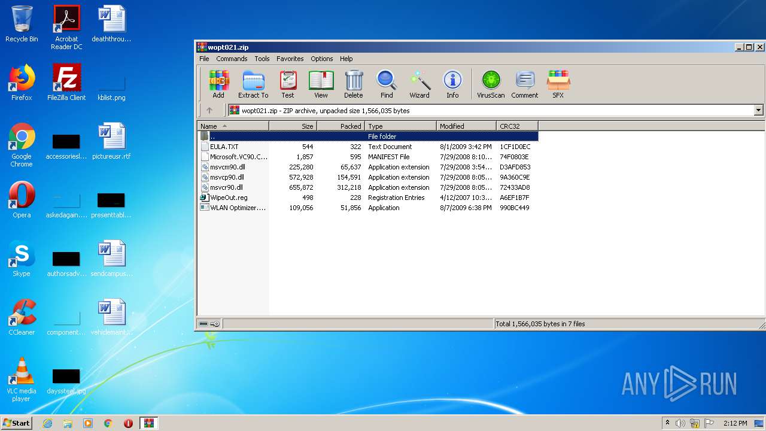
Task: Create SFX self-extracting archive
Action: (558, 84)
